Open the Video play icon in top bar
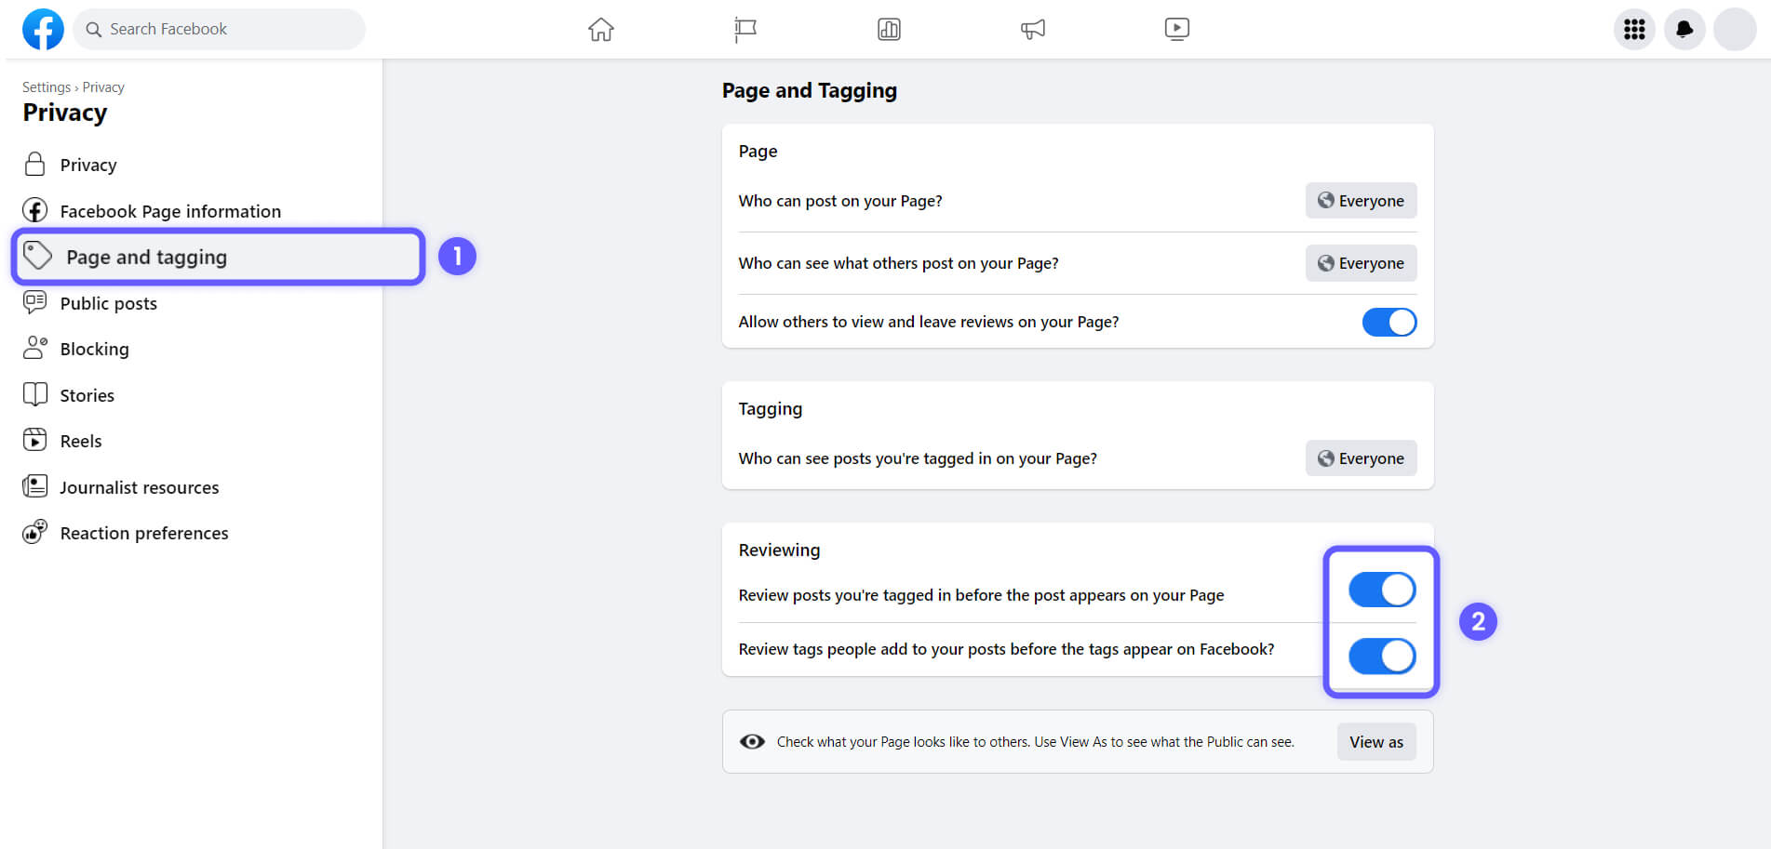1771x849 pixels. pyautogui.click(x=1176, y=30)
